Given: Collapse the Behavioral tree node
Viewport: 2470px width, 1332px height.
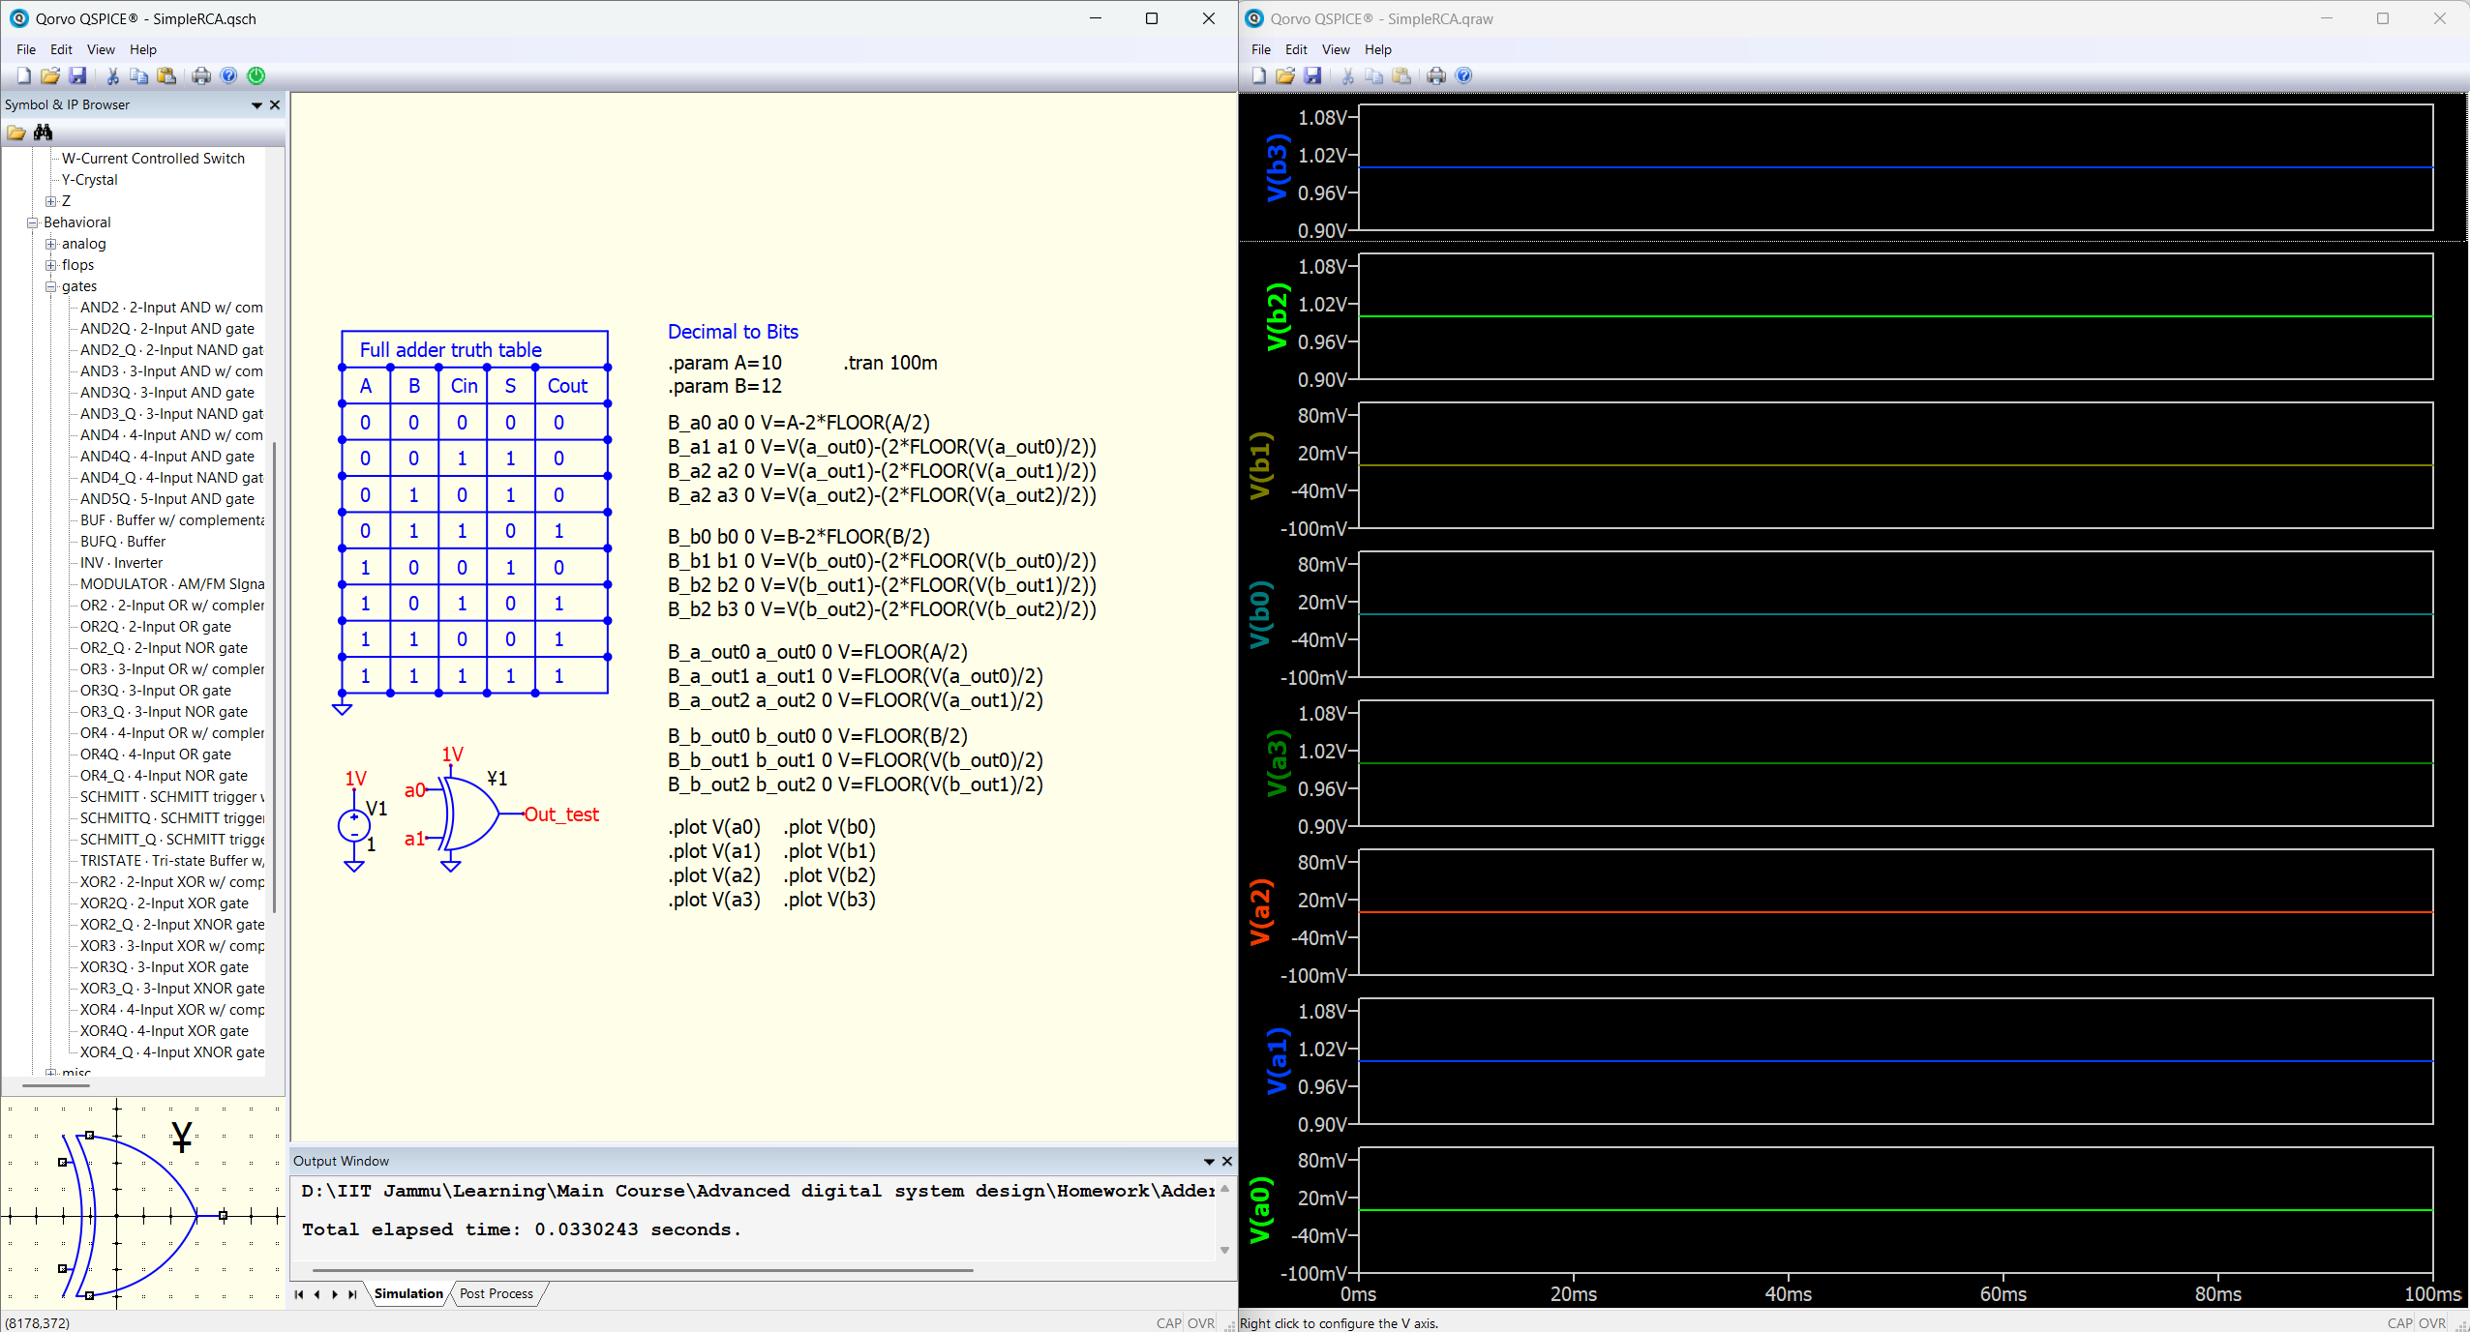Looking at the screenshot, I should coord(33,222).
